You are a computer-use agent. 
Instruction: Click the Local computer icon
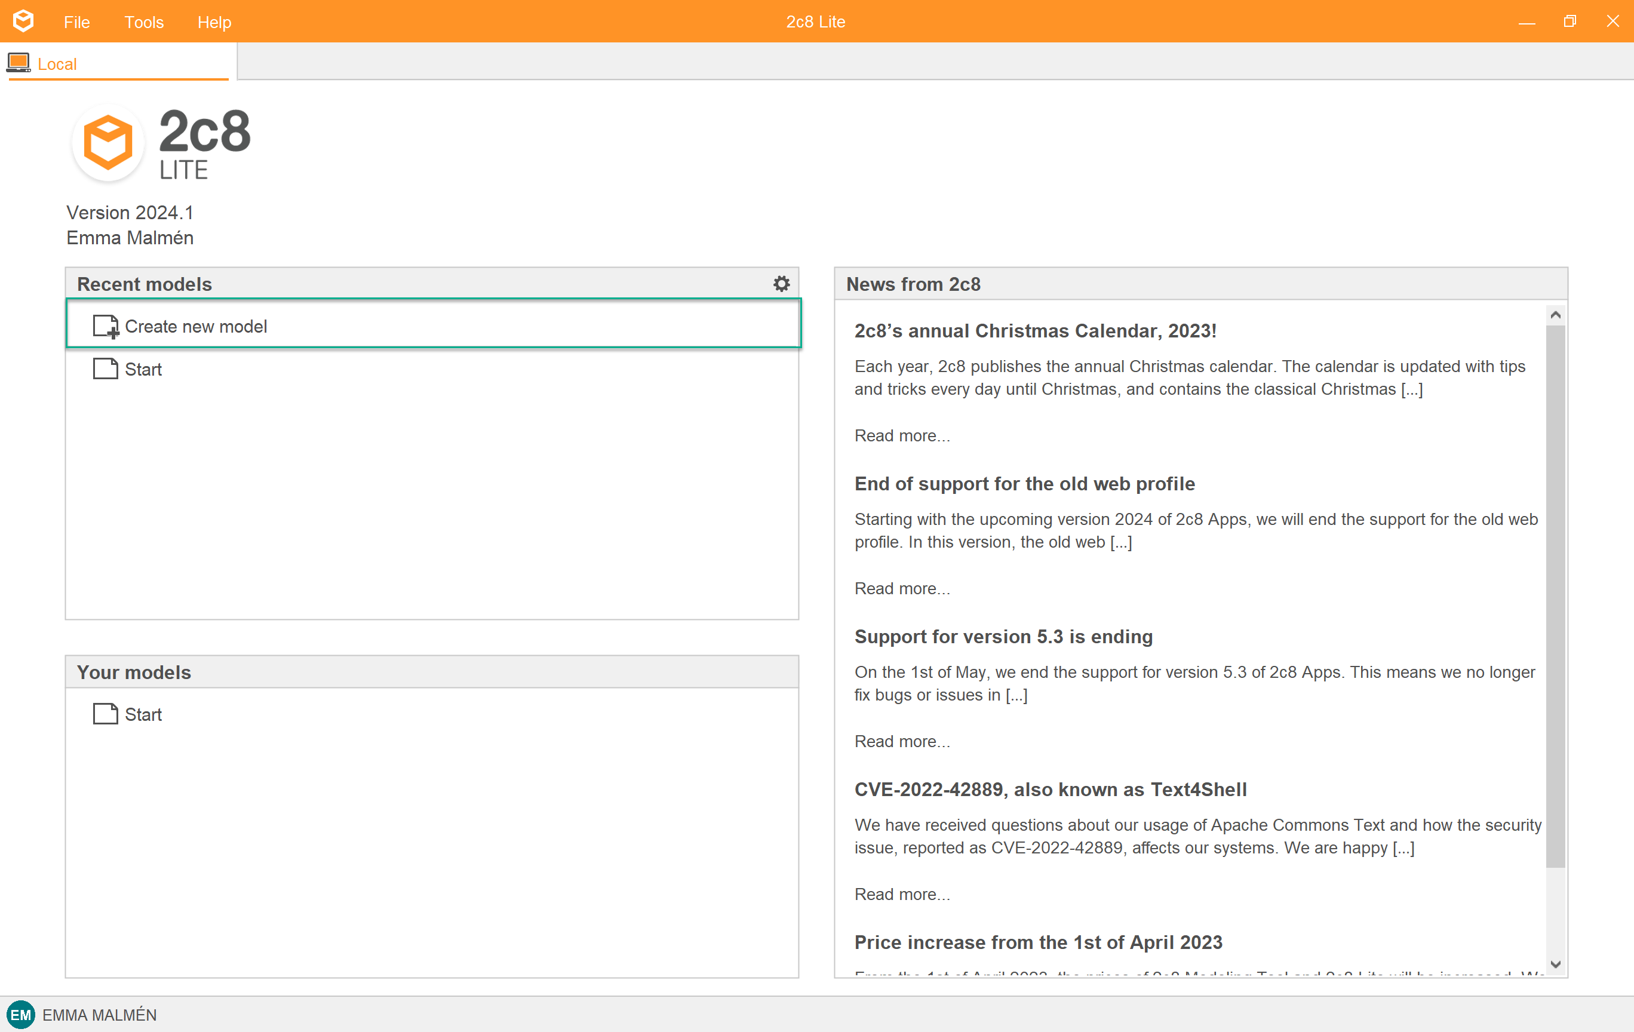[19, 63]
